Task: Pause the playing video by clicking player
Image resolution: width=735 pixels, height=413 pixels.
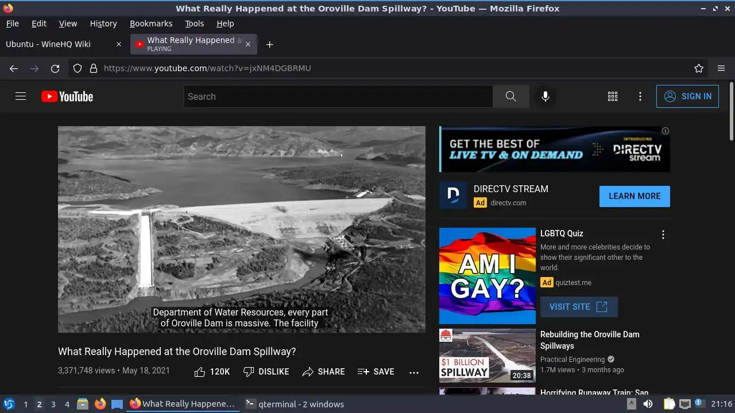Action: tap(242, 229)
